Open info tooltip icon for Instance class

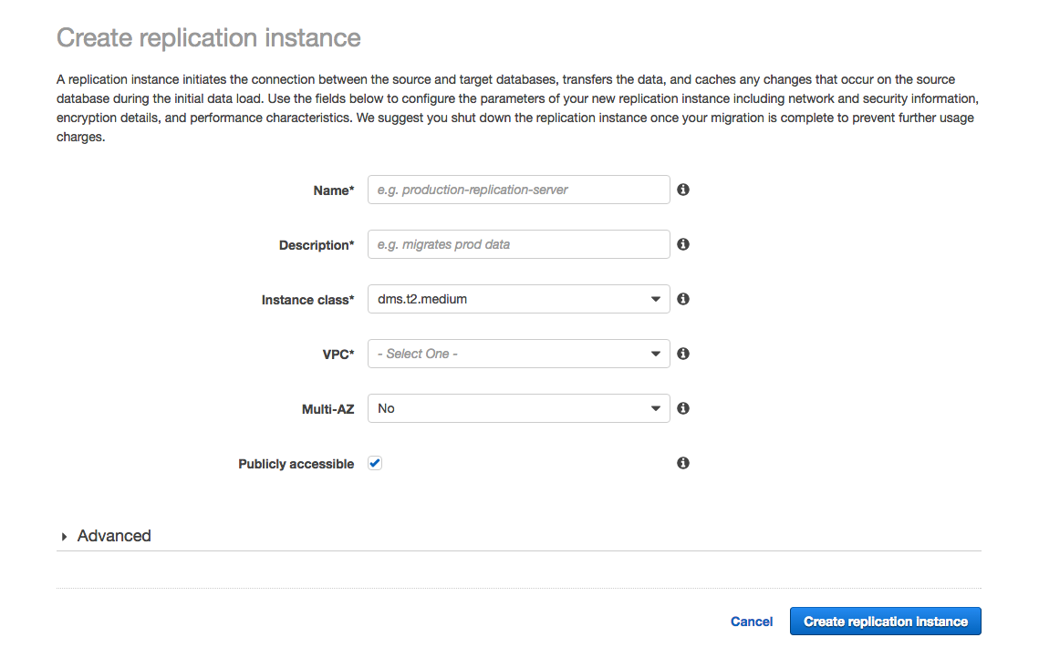[682, 299]
